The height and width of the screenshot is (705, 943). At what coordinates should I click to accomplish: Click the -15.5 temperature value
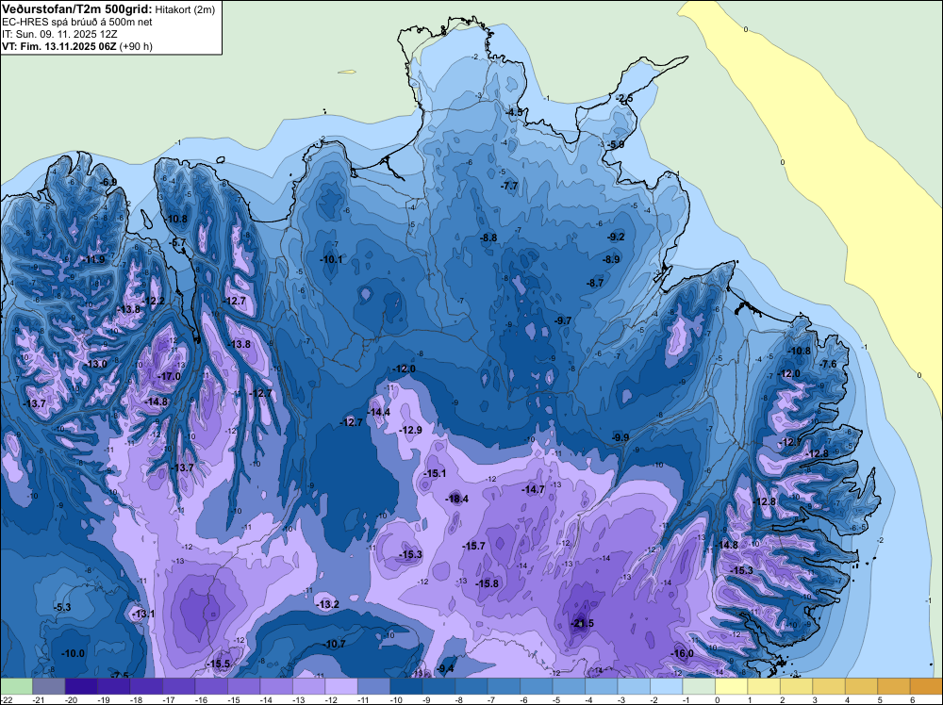(x=219, y=664)
